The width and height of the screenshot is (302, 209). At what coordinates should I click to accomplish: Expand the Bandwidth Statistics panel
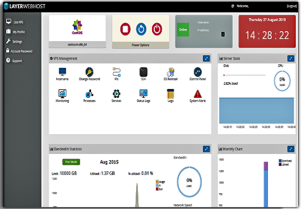pos(206,149)
